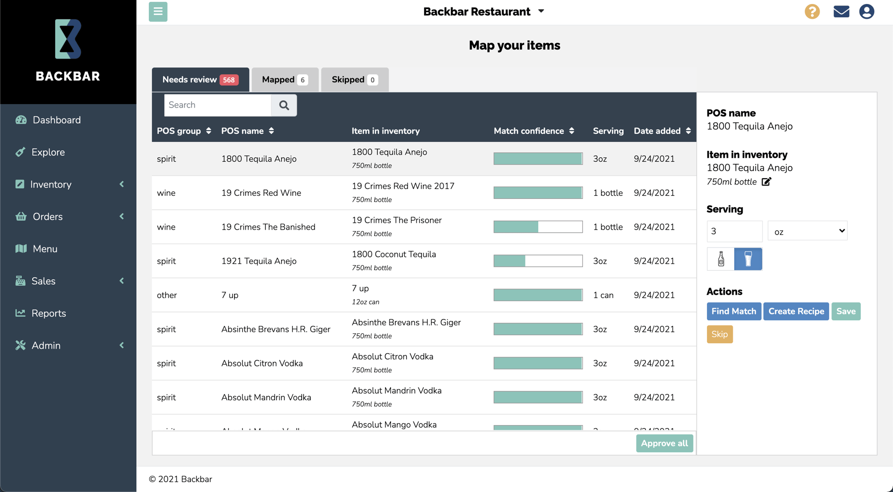Click 19 Crimes The Banished confidence bar

538,227
